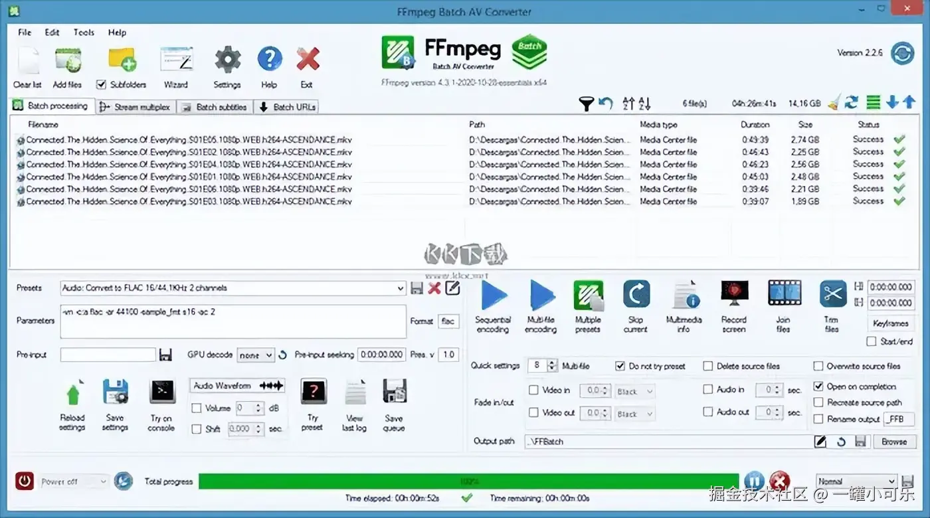930x518 pixels.
Task: Enable the Video in fade checkbox
Action: click(533, 390)
